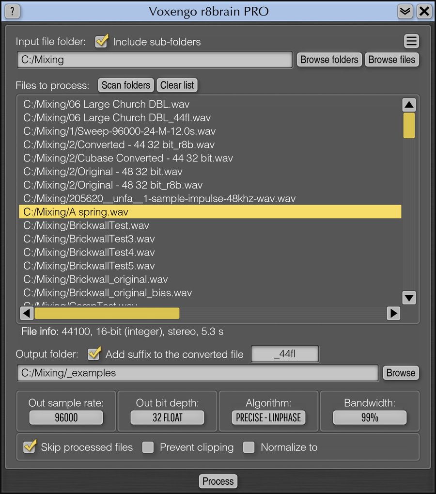Image resolution: width=436 pixels, height=494 pixels.
Task: Select Sweep-96000-24-M-12.0s.wav in the list
Action: [x=119, y=131]
